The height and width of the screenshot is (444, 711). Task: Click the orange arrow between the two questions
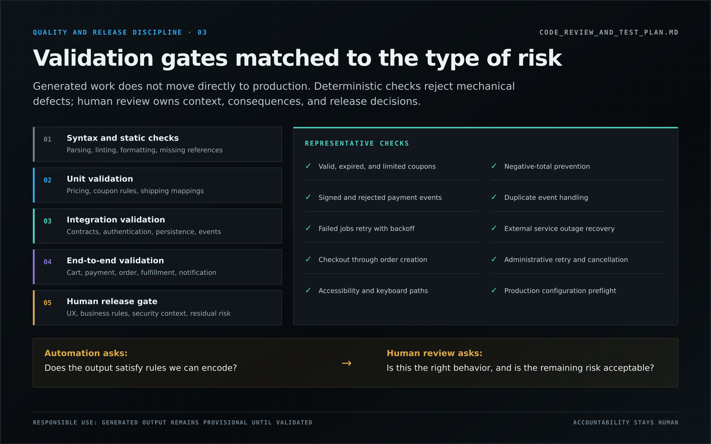pyautogui.click(x=347, y=363)
